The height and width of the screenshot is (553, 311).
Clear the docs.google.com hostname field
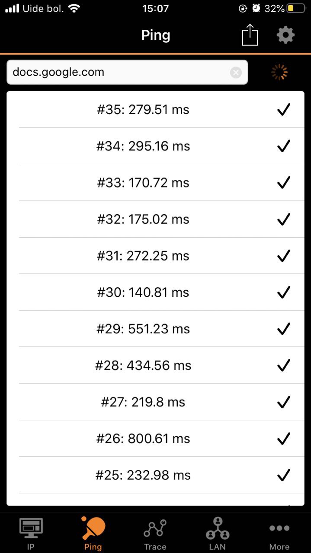236,73
